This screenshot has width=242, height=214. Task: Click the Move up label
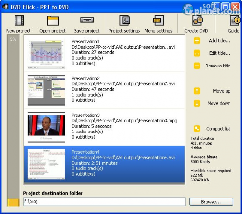[x=222, y=91]
